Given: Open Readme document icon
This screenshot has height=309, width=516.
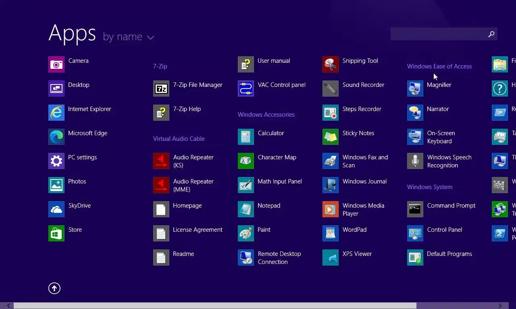Looking at the screenshot, I should 161,257.
